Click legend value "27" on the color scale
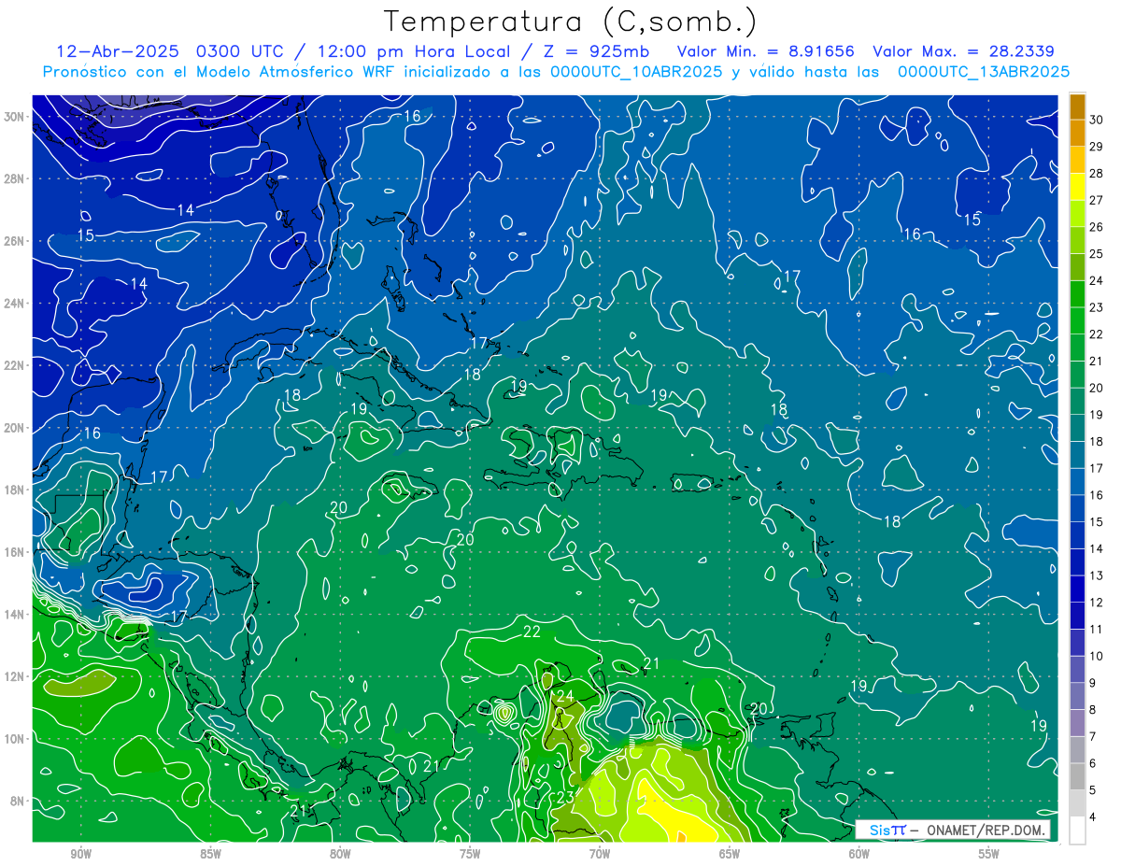Image resolution: width=1121 pixels, height=866 pixels. click(x=1096, y=200)
